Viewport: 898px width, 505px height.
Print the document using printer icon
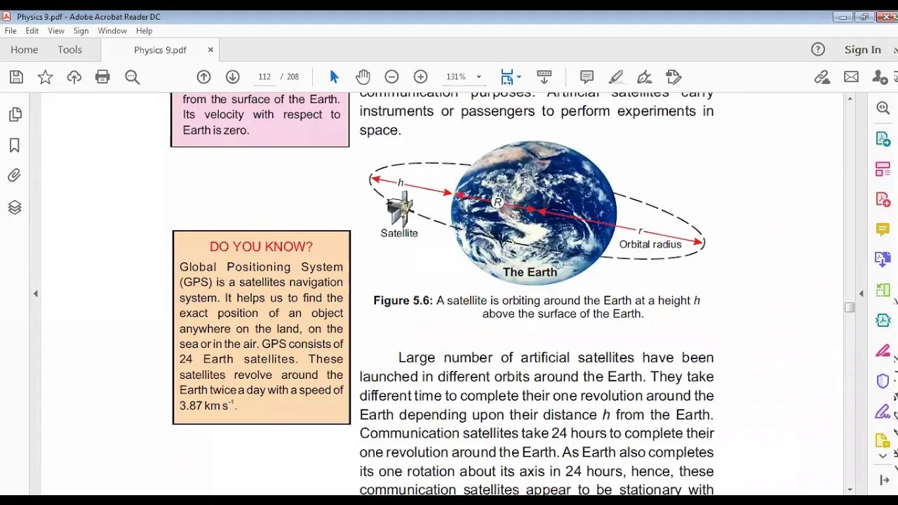[102, 77]
